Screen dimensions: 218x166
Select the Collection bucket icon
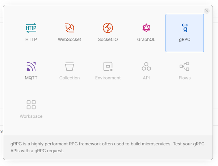click(70, 66)
